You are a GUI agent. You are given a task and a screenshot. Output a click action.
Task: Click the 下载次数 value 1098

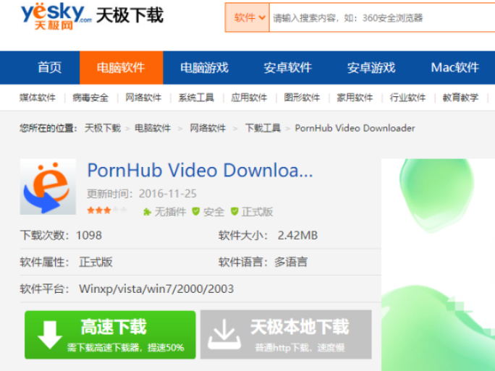[89, 235]
